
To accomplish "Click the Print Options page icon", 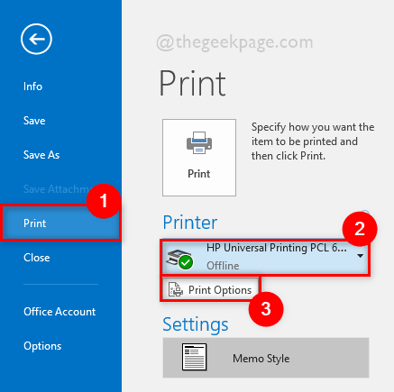I will (176, 289).
